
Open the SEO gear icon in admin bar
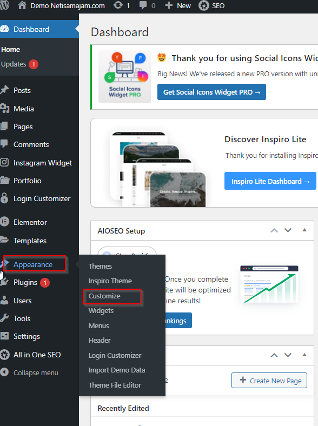pos(203,5)
